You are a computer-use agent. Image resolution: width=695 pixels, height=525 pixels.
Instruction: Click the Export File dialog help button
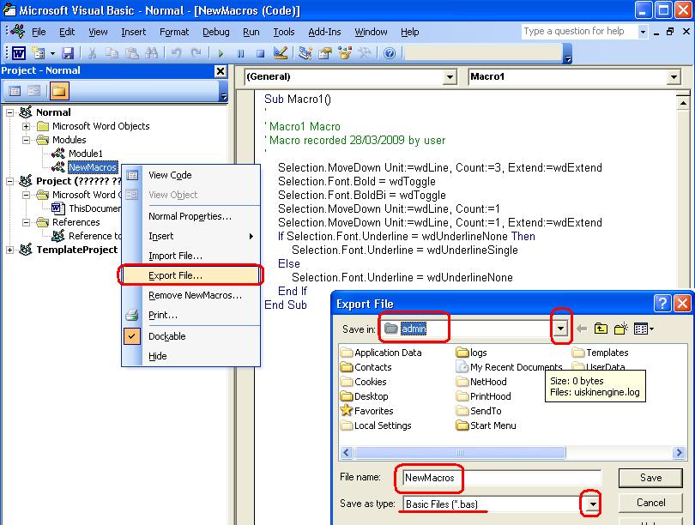click(662, 304)
